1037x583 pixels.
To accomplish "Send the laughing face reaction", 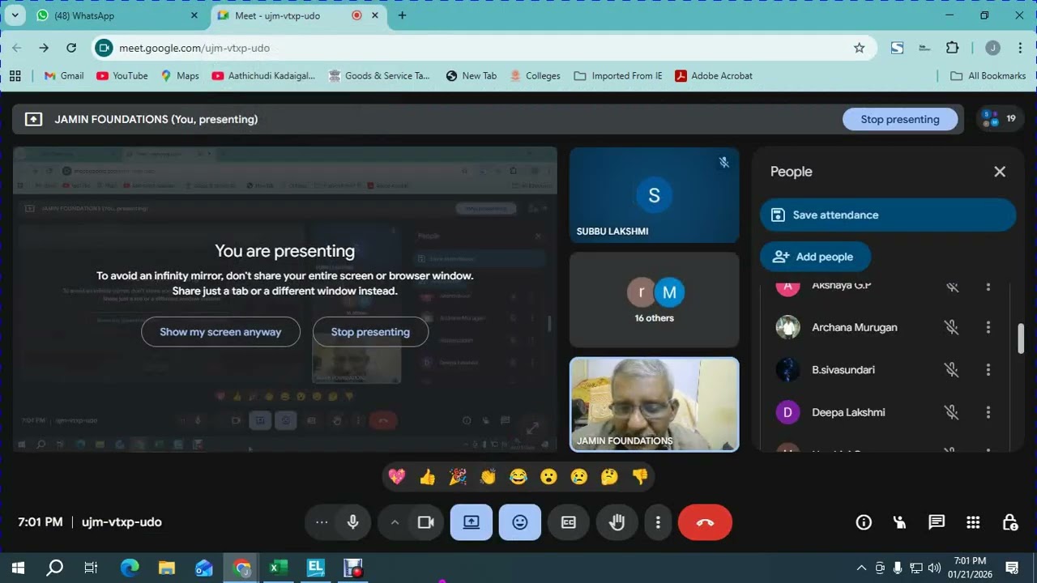I will [518, 477].
